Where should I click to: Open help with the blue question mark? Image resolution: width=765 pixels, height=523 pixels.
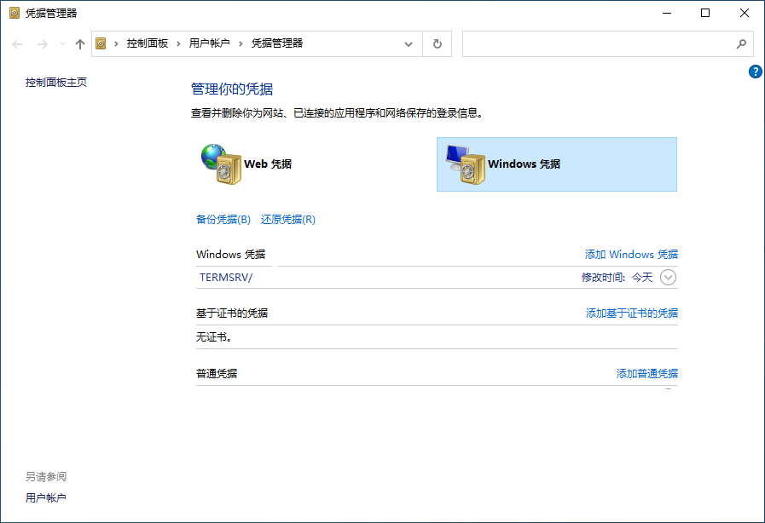pos(756,72)
